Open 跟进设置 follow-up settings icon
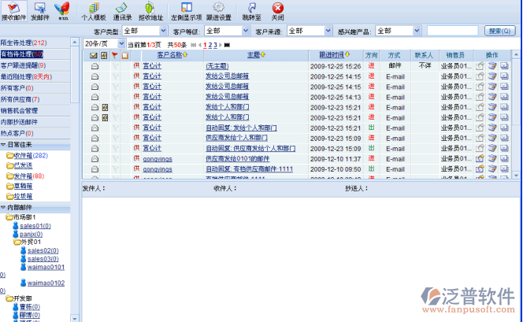Image resolution: width=523 pixels, height=322 pixels. point(218,10)
